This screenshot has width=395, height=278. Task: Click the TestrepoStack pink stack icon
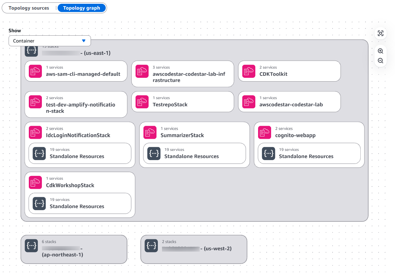coord(142,102)
